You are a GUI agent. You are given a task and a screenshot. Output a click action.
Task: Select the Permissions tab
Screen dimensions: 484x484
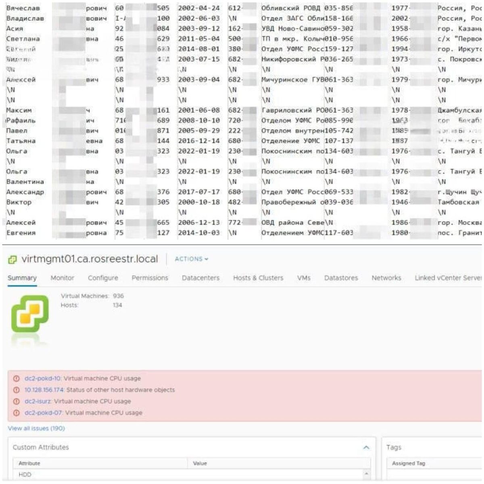150,278
